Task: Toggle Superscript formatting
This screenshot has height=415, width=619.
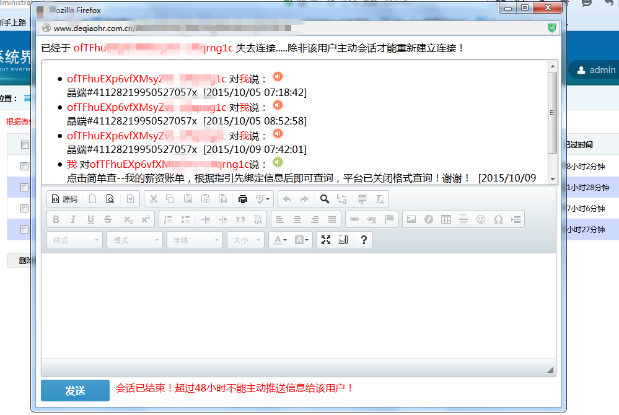Action: pos(145,220)
